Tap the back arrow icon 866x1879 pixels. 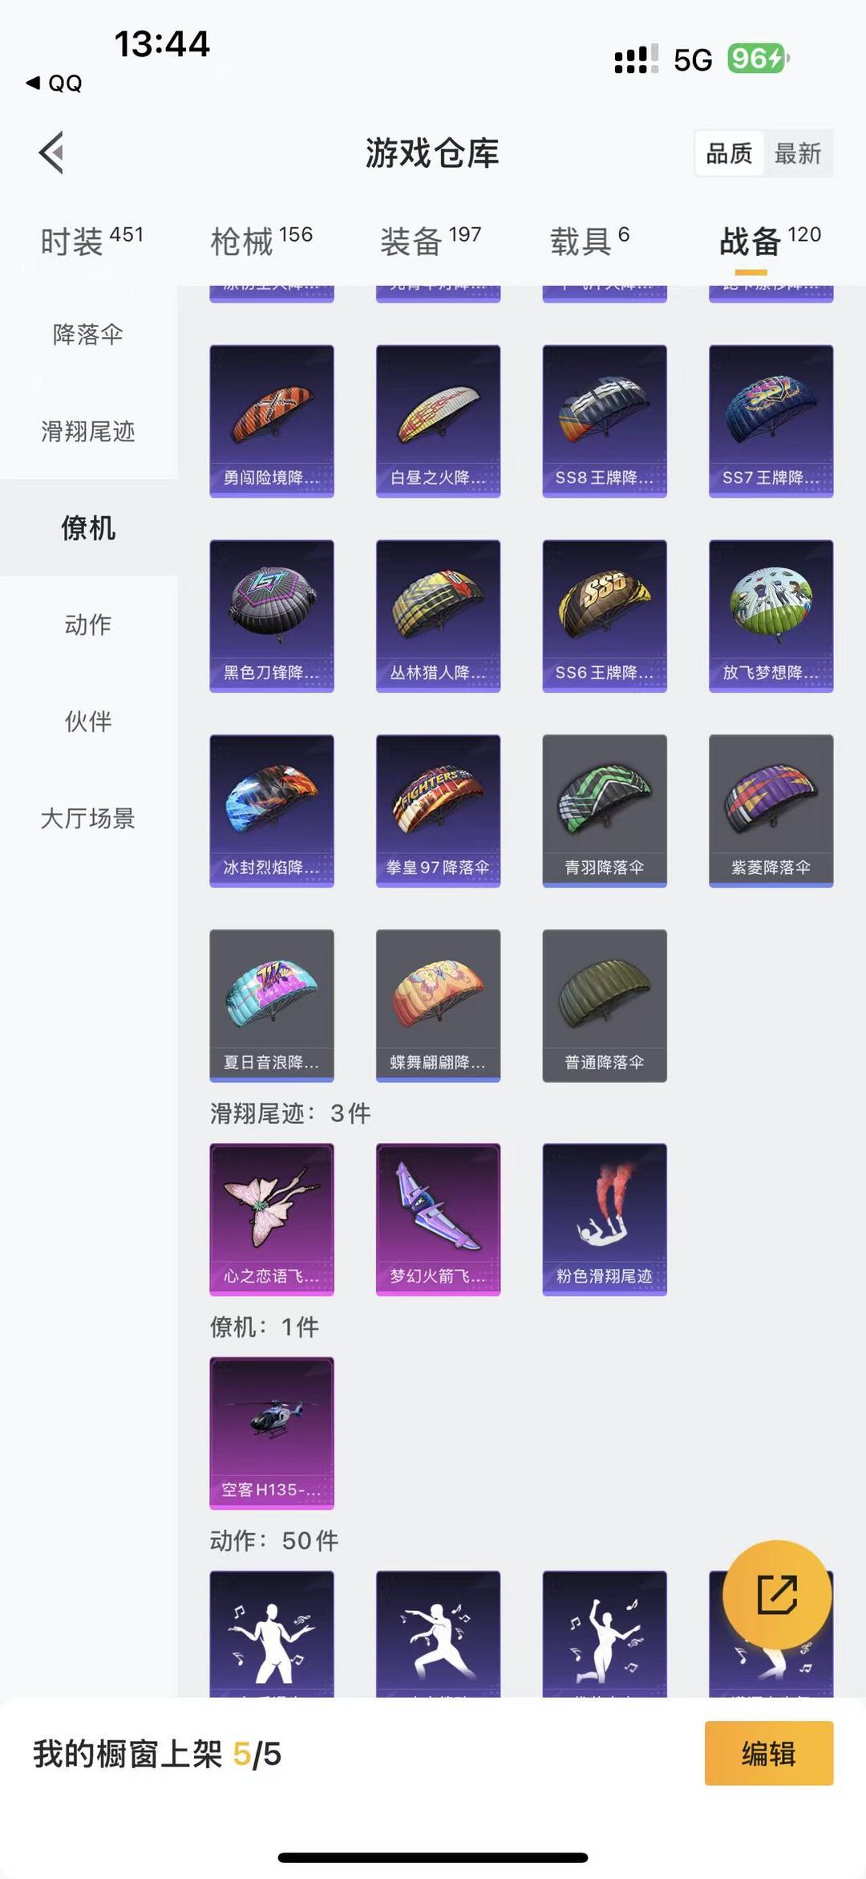click(x=51, y=153)
